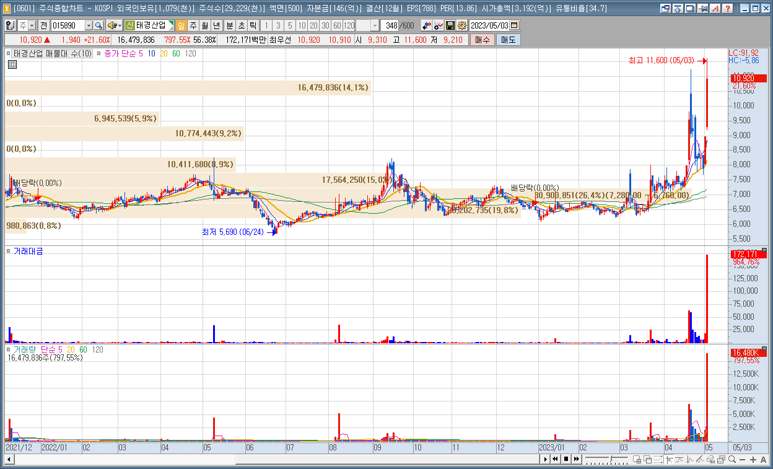Click the 종가 단순 moving average marker
773x469 pixels.
[100, 54]
